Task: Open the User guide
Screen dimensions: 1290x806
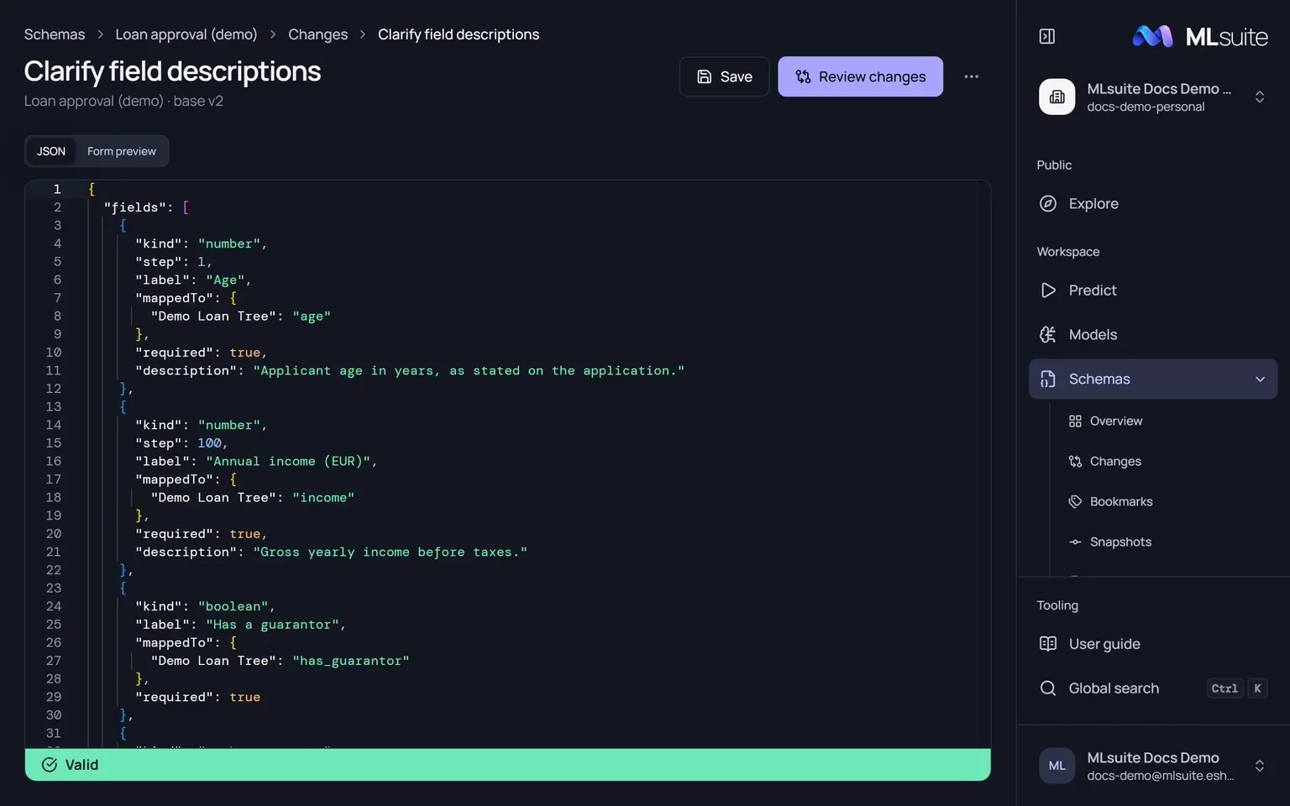Action: [x=1153, y=644]
